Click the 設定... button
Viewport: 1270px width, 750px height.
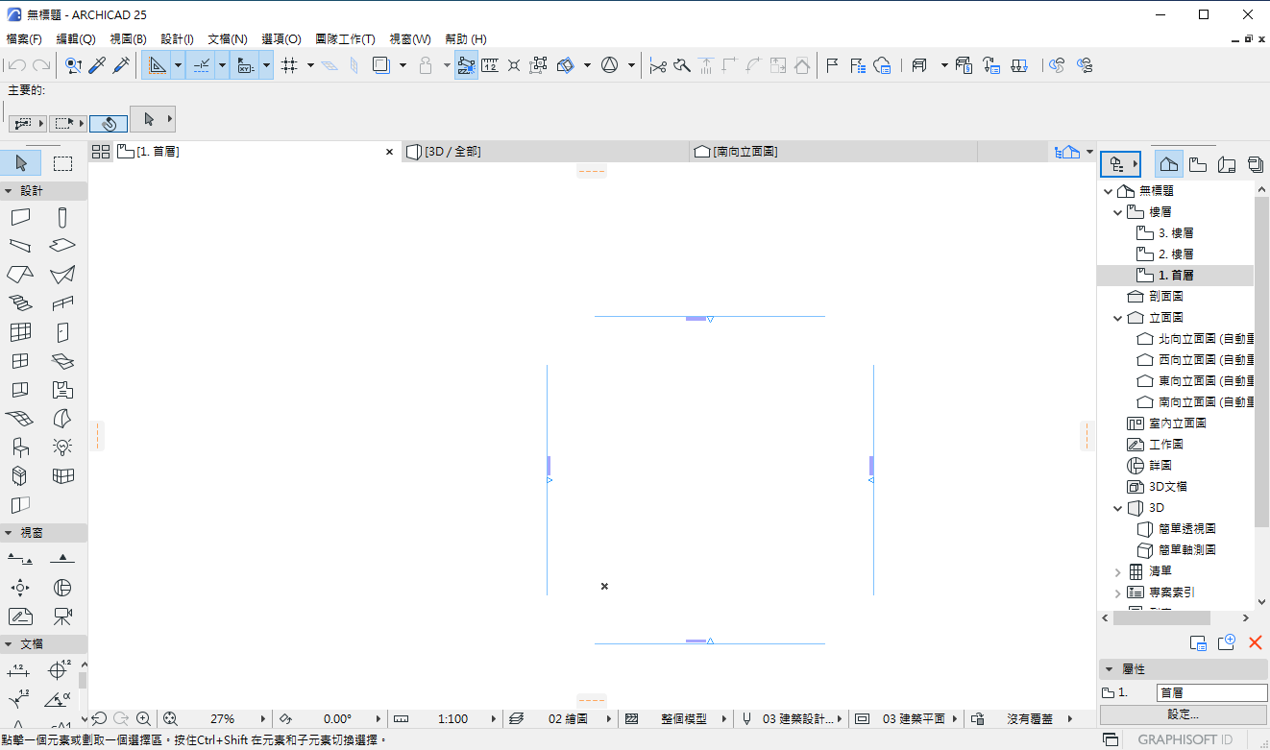point(1183,714)
